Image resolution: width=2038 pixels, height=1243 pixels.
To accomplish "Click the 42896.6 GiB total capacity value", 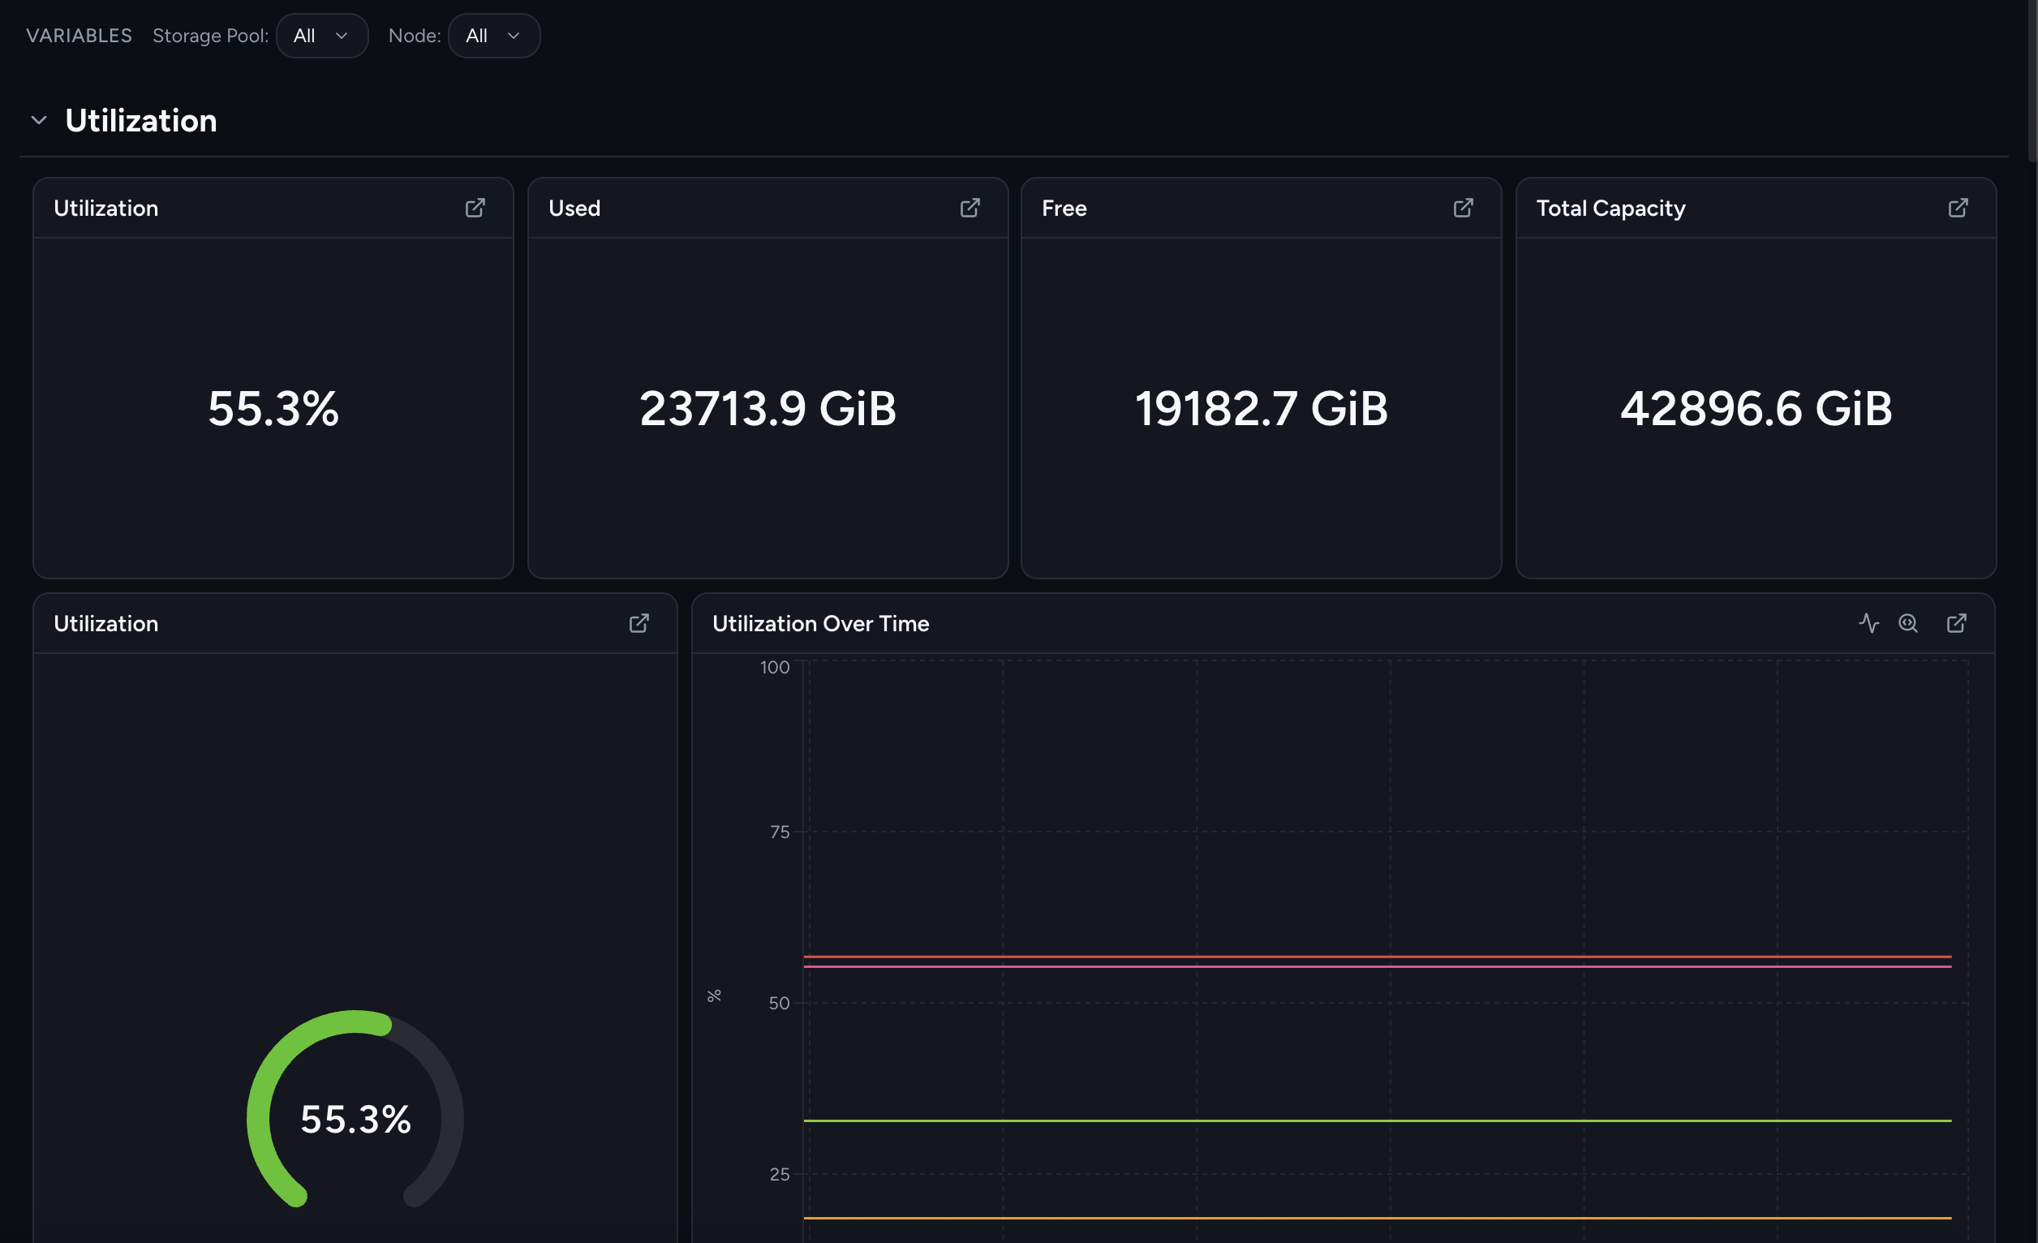I will coord(1756,409).
